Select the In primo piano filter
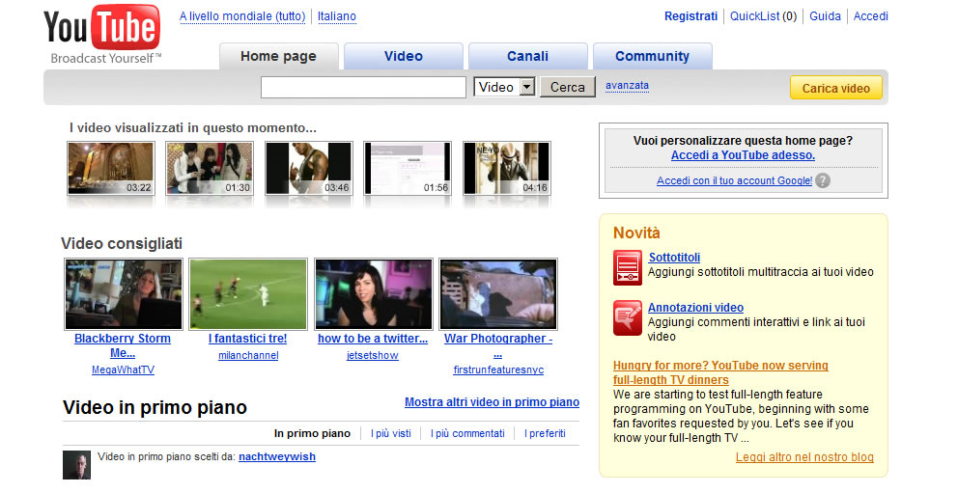Screen dimensions: 958x493 tap(312, 433)
